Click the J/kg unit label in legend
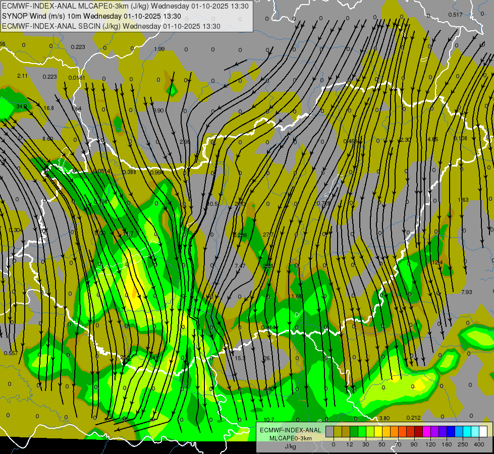The height and width of the screenshot is (454, 494). (291, 446)
